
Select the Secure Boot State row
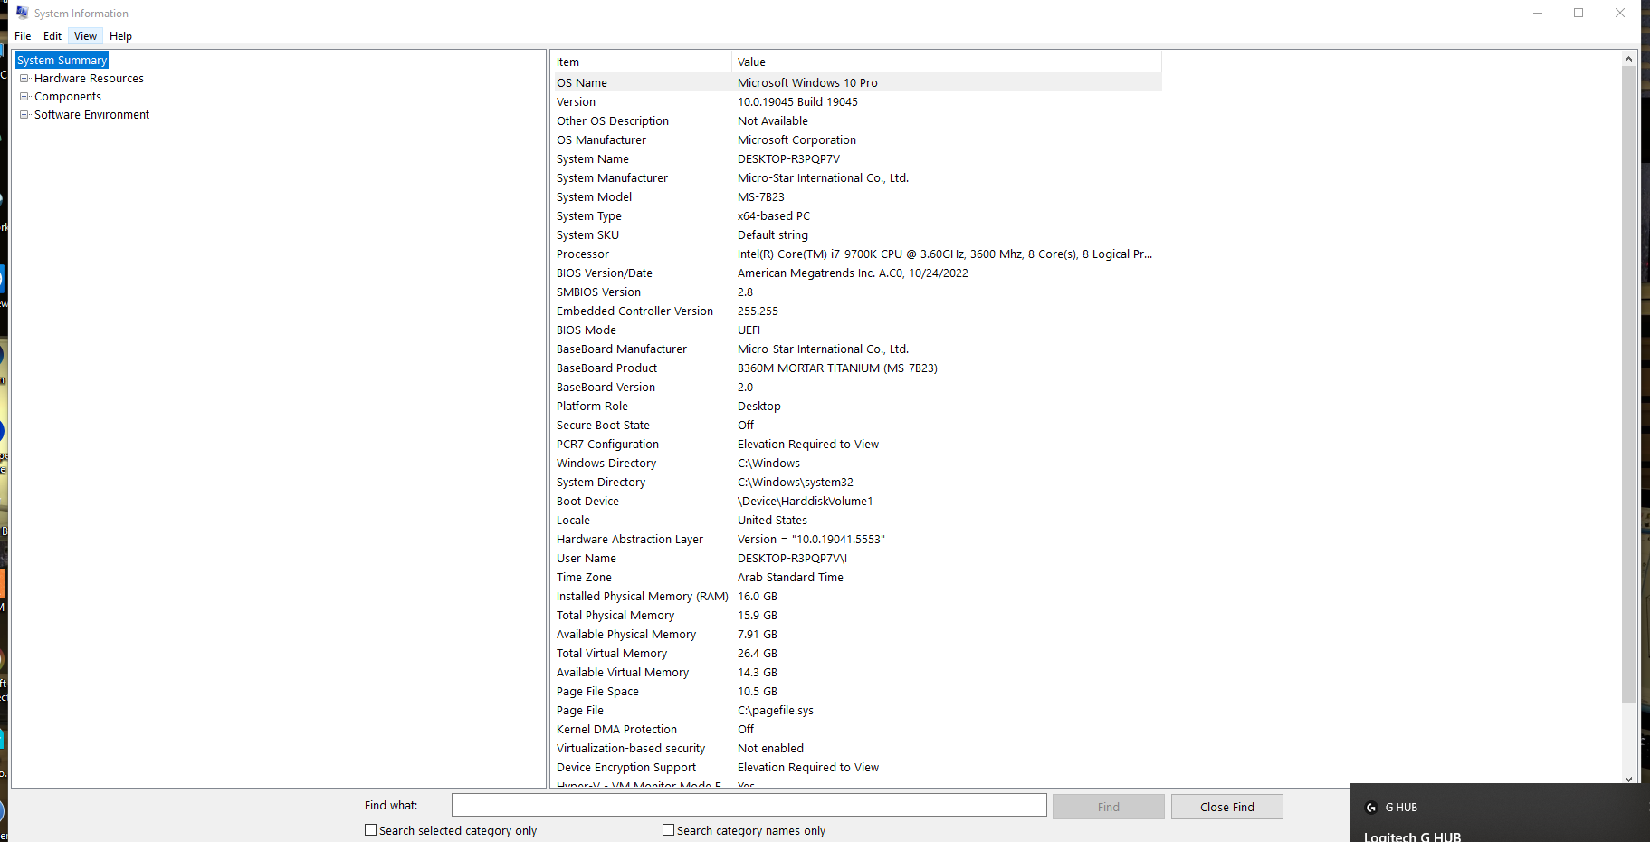pyautogui.click(x=856, y=425)
